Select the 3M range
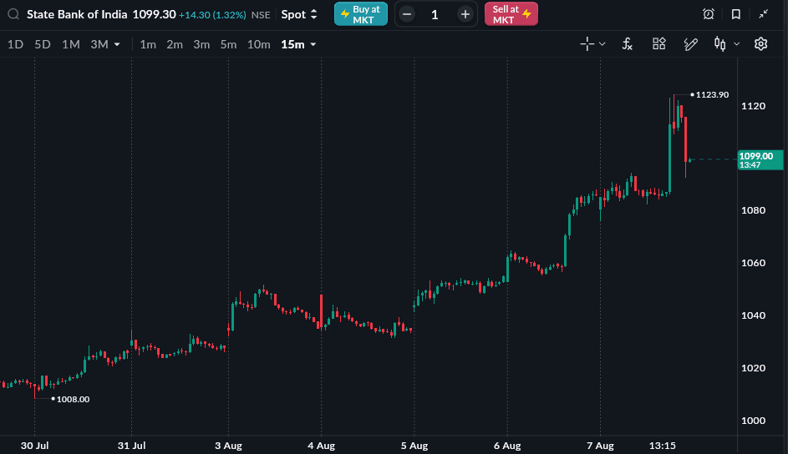 point(99,44)
